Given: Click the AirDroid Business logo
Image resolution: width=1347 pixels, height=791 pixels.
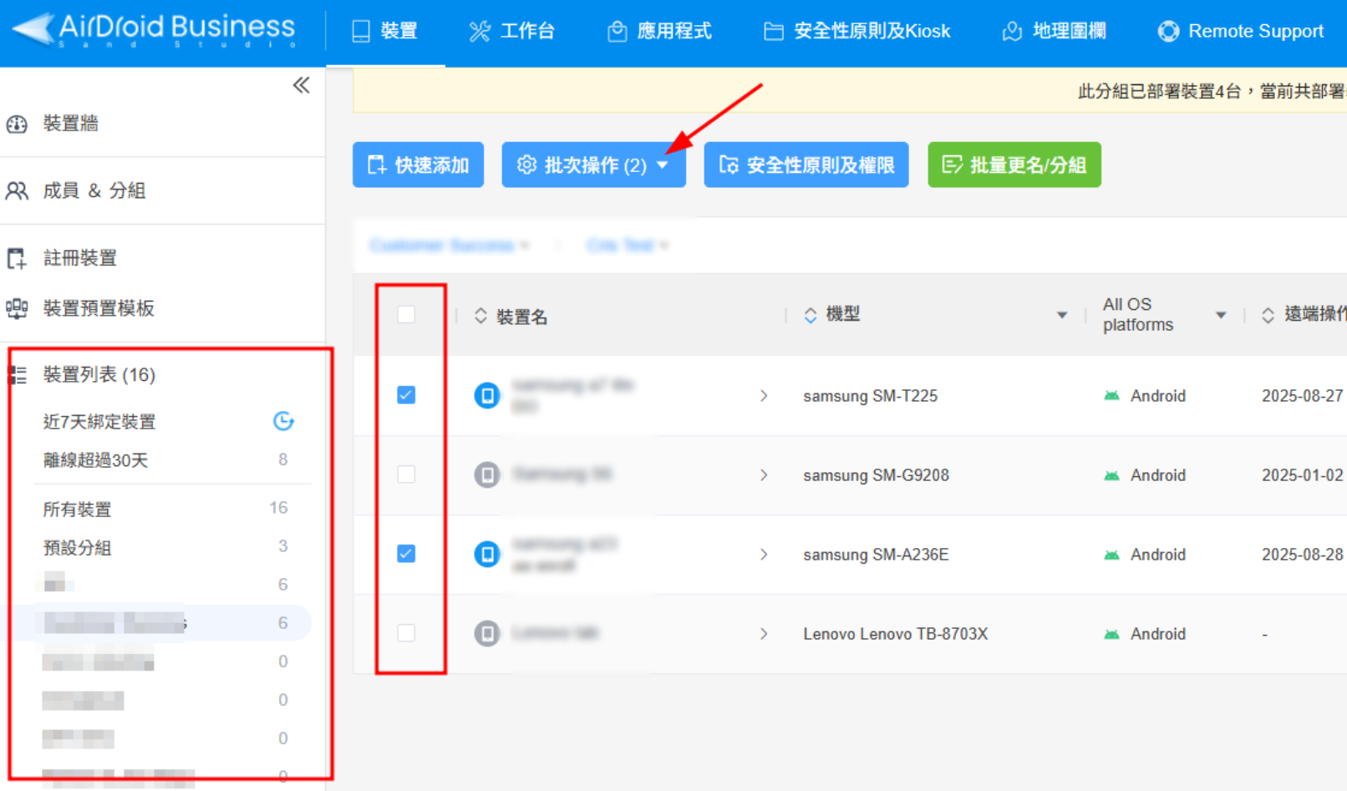Looking at the screenshot, I should (155, 30).
